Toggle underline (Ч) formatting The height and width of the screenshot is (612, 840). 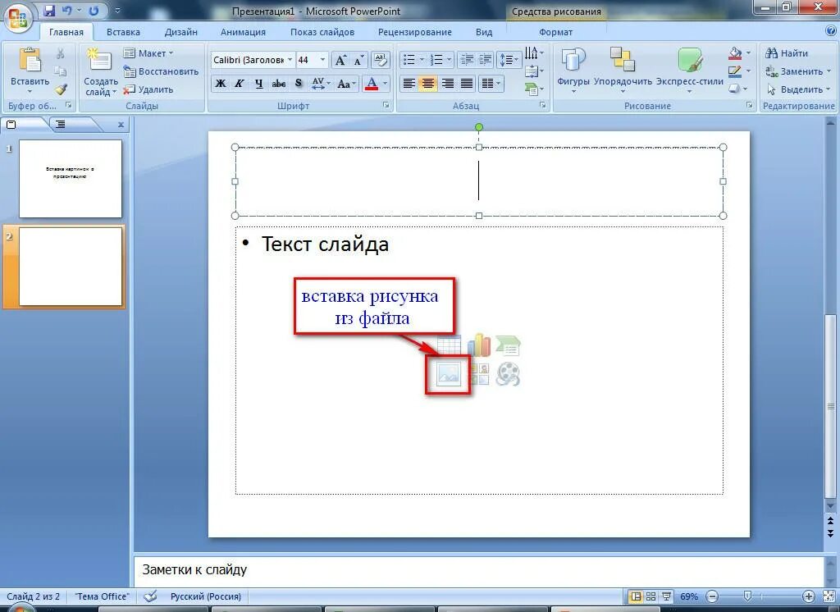(258, 84)
